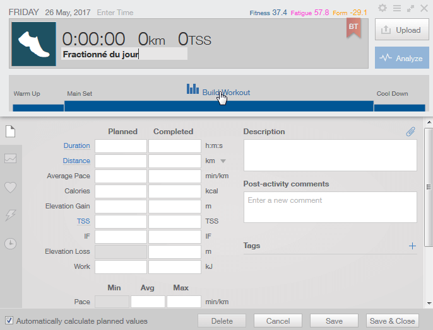The image size is (433, 330).
Task: Click the planned Duration input field
Action: click(121, 146)
